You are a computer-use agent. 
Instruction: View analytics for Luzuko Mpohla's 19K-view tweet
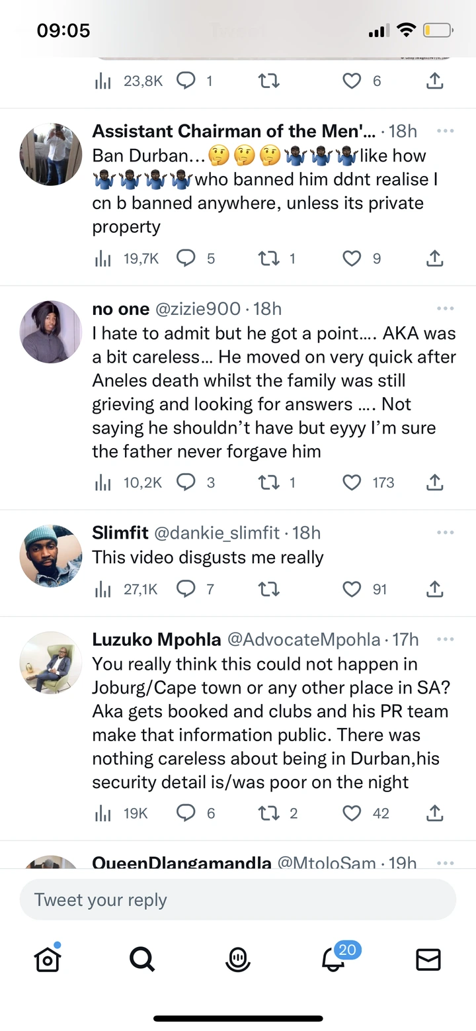[102, 813]
